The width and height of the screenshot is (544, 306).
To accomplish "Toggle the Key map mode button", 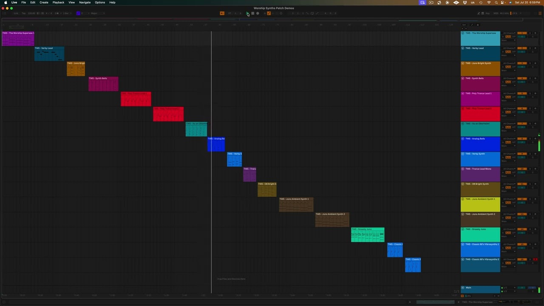I will [487, 13].
